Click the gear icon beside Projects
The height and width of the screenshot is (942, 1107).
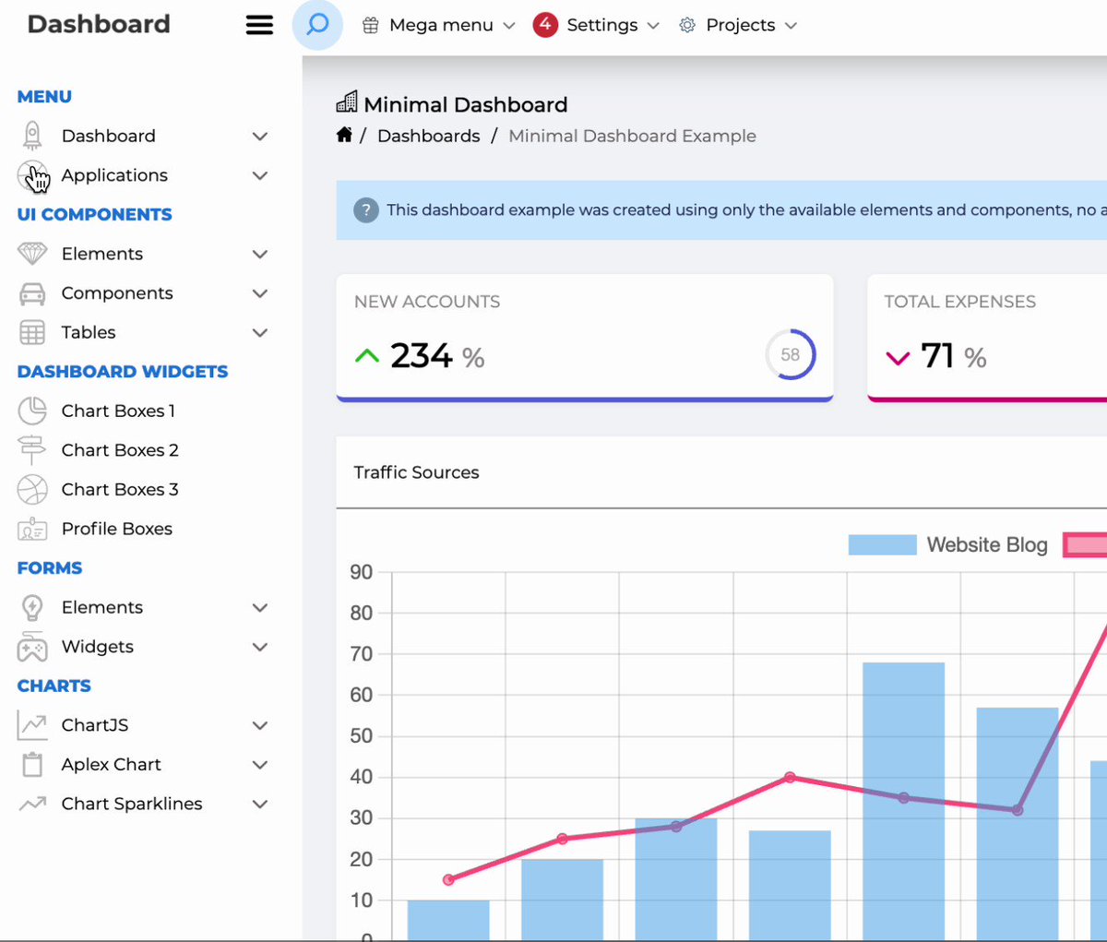(687, 26)
